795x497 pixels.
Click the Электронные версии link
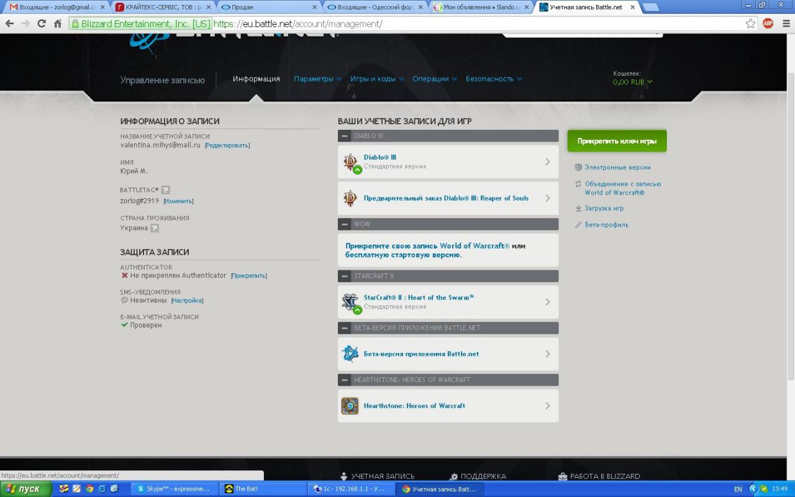click(x=617, y=168)
